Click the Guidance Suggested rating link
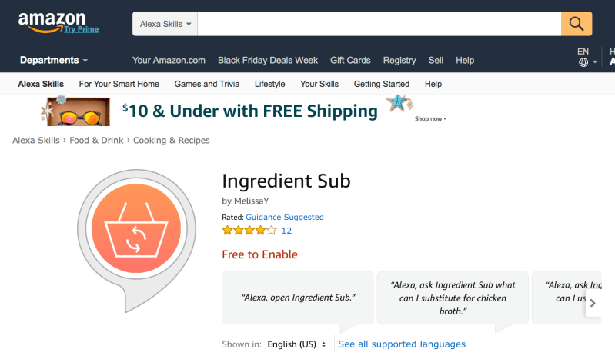 click(x=285, y=217)
